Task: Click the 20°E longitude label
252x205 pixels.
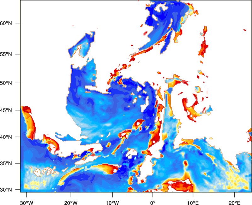Action: [x=234, y=203]
